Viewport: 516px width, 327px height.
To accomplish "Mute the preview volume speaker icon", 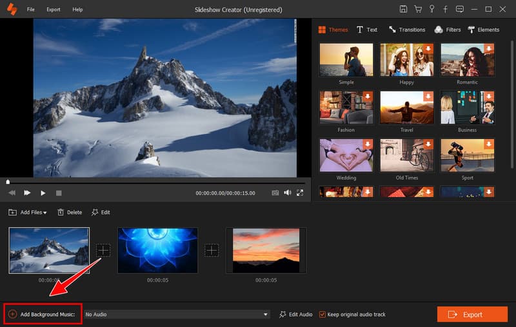I will [x=288, y=192].
